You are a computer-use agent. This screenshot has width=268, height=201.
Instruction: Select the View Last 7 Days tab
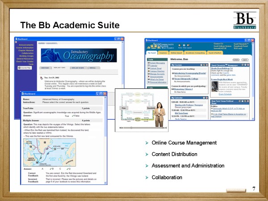coord(60,67)
